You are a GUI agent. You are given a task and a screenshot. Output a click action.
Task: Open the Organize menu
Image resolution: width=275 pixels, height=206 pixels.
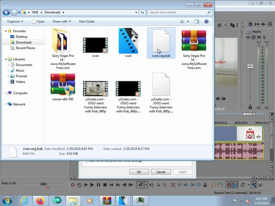point(15,21)
